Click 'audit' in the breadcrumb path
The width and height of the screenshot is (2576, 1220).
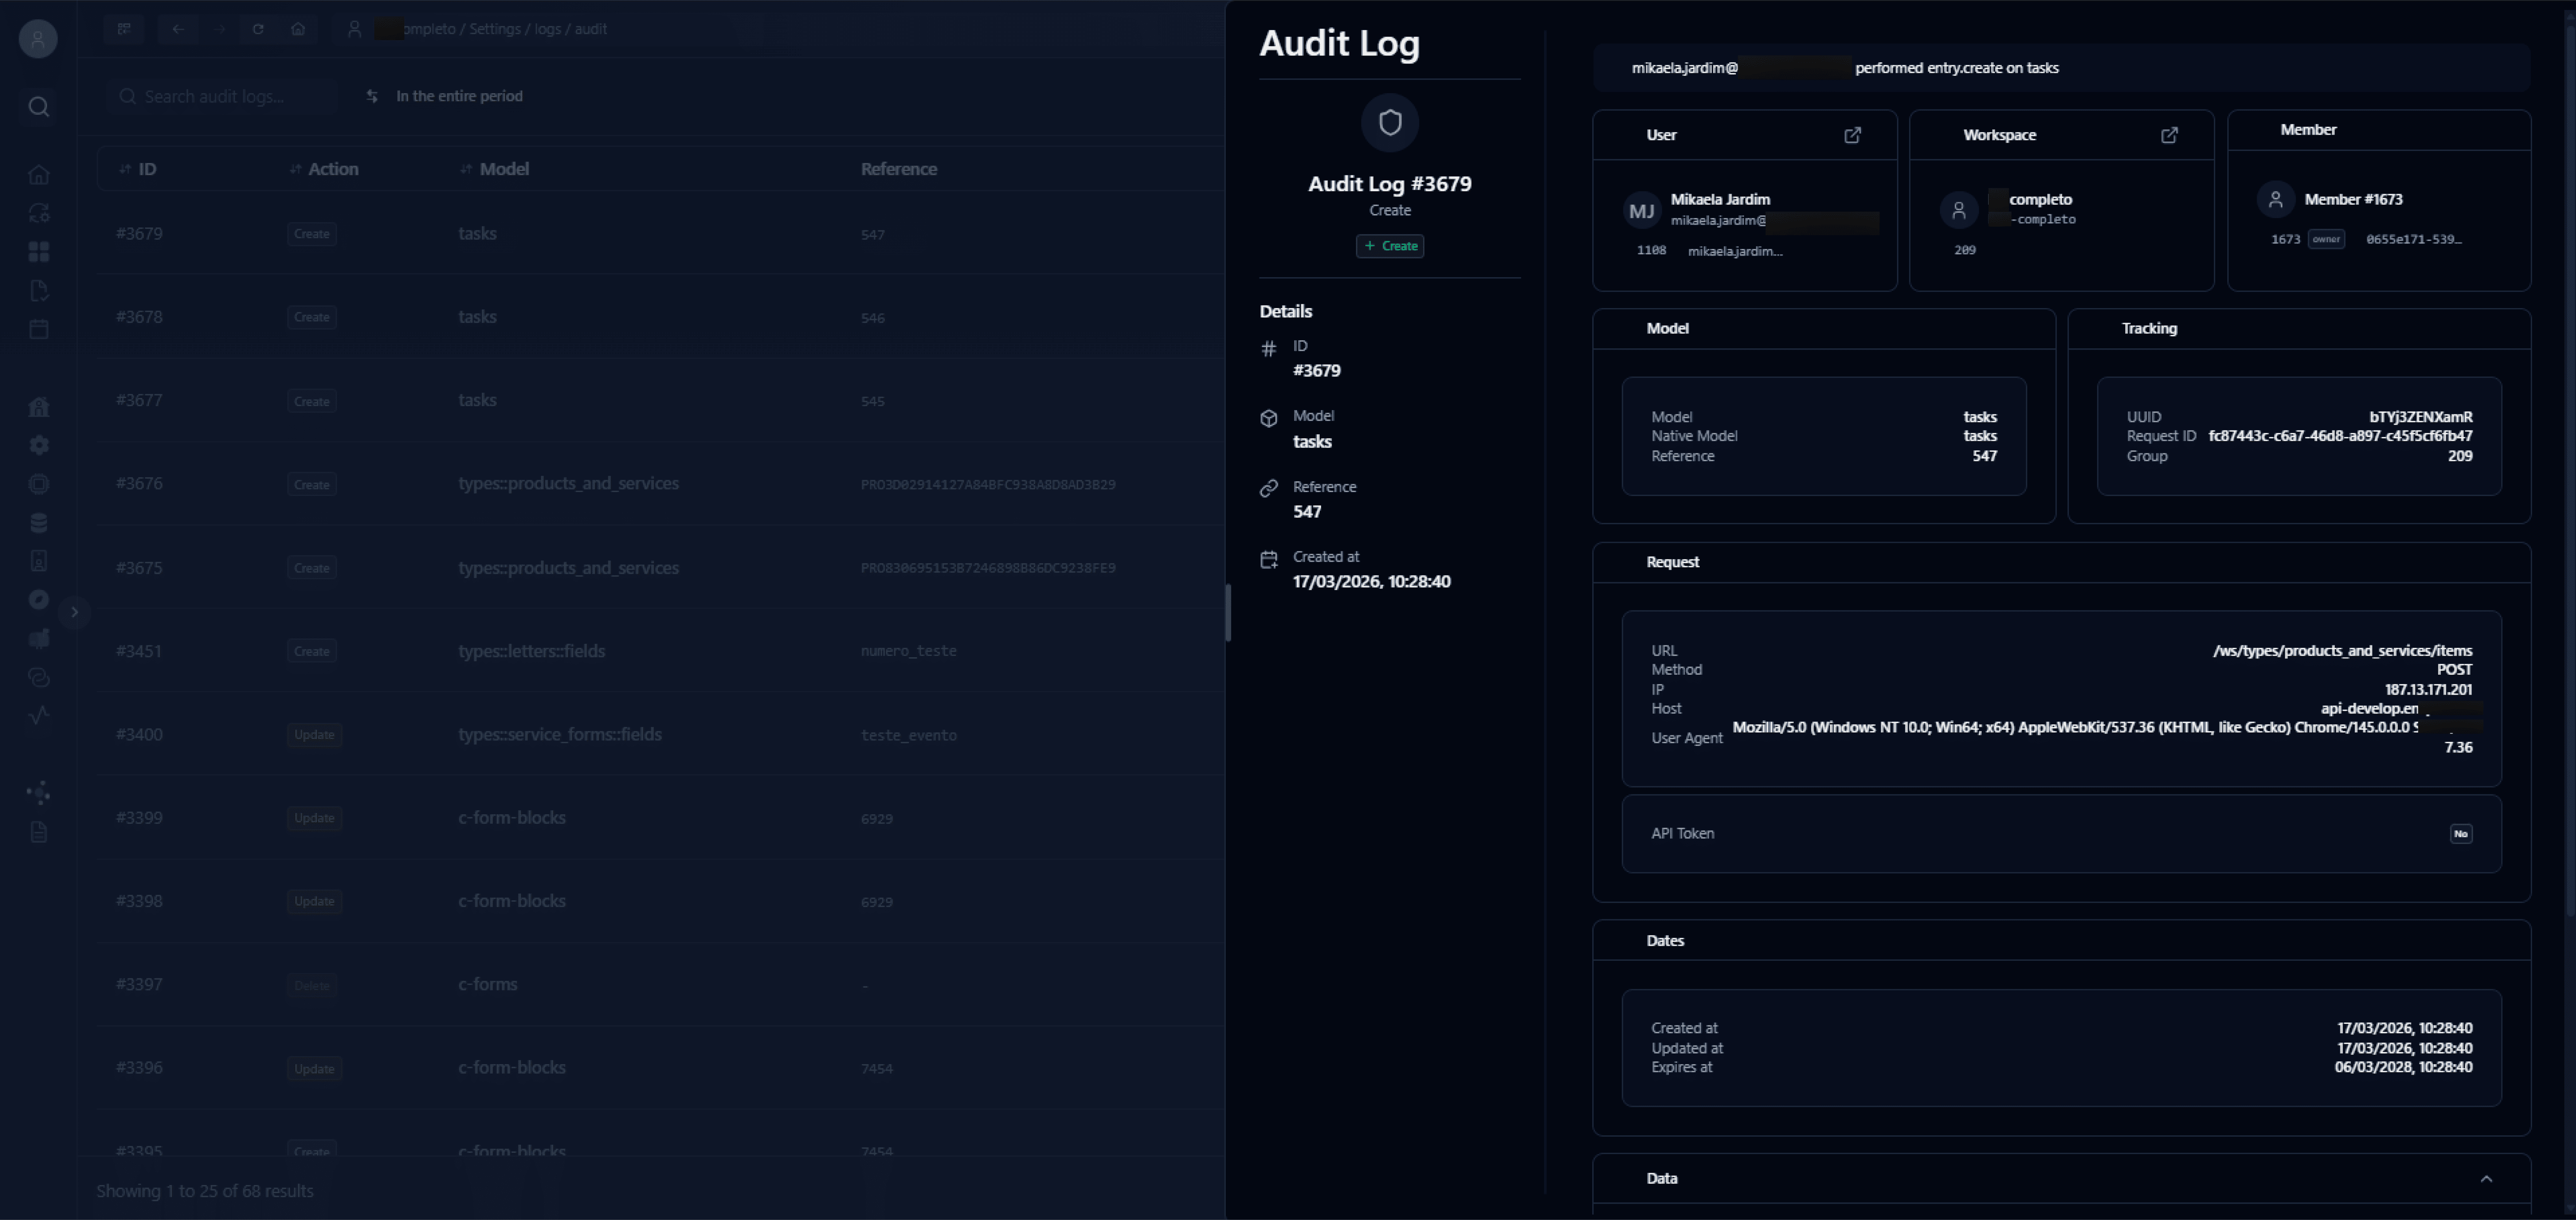coord(591,29)
